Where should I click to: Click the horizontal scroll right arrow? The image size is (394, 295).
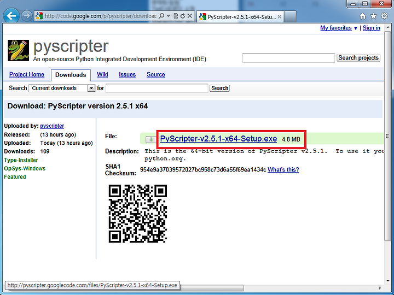click(x=380, y=288)
